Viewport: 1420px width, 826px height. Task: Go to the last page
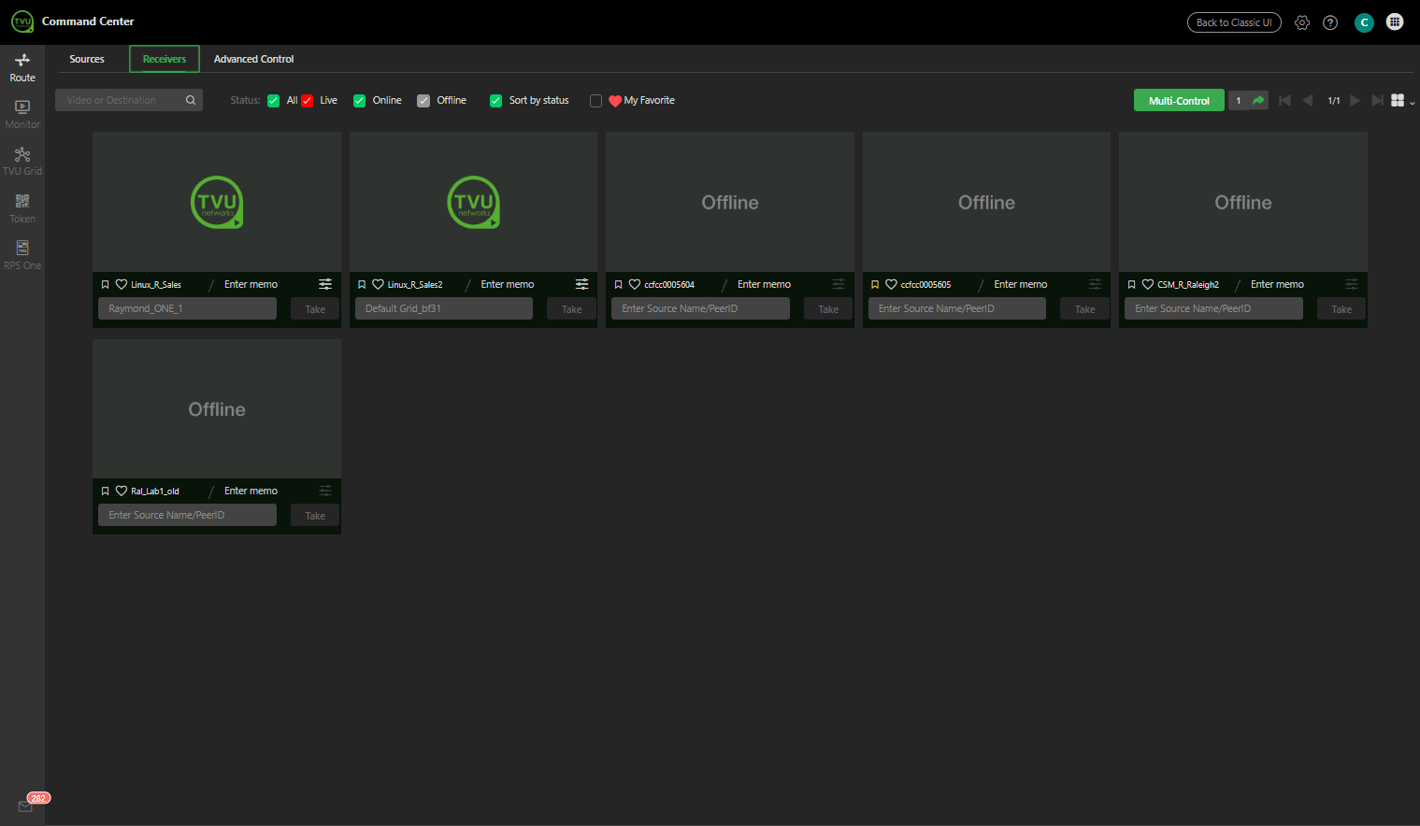pyautogui.click(x=1377, y=100)
